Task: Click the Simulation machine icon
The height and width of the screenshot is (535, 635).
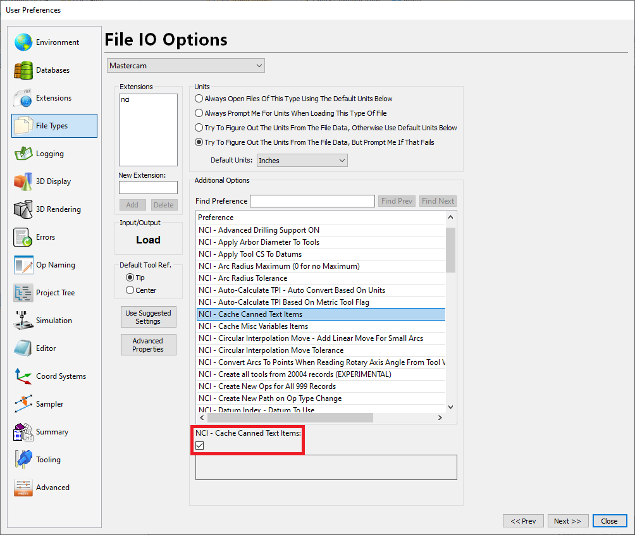Action: pyautogui.click(x=23, y=321)
